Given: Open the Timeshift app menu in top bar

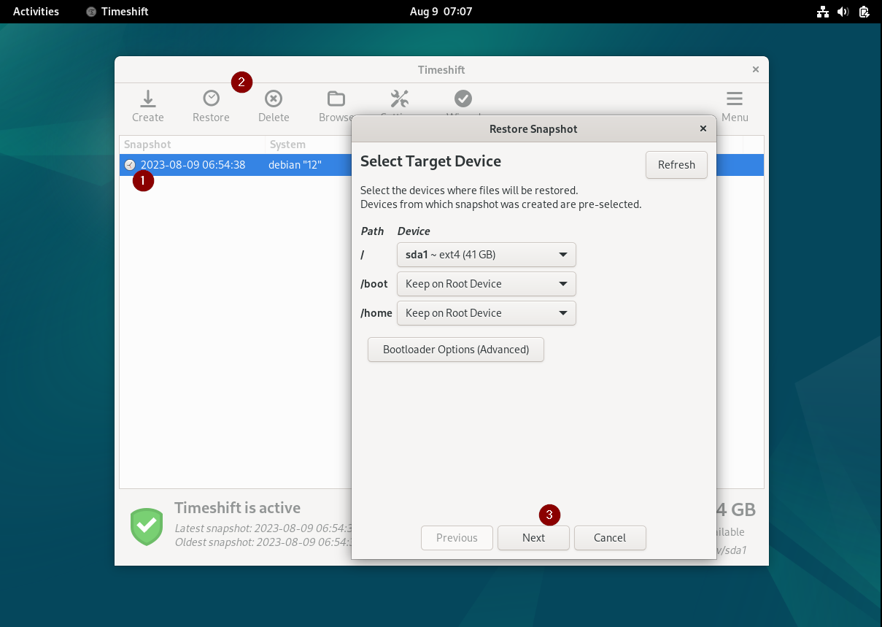Looking at the screenshot, I should coord(117,12).
